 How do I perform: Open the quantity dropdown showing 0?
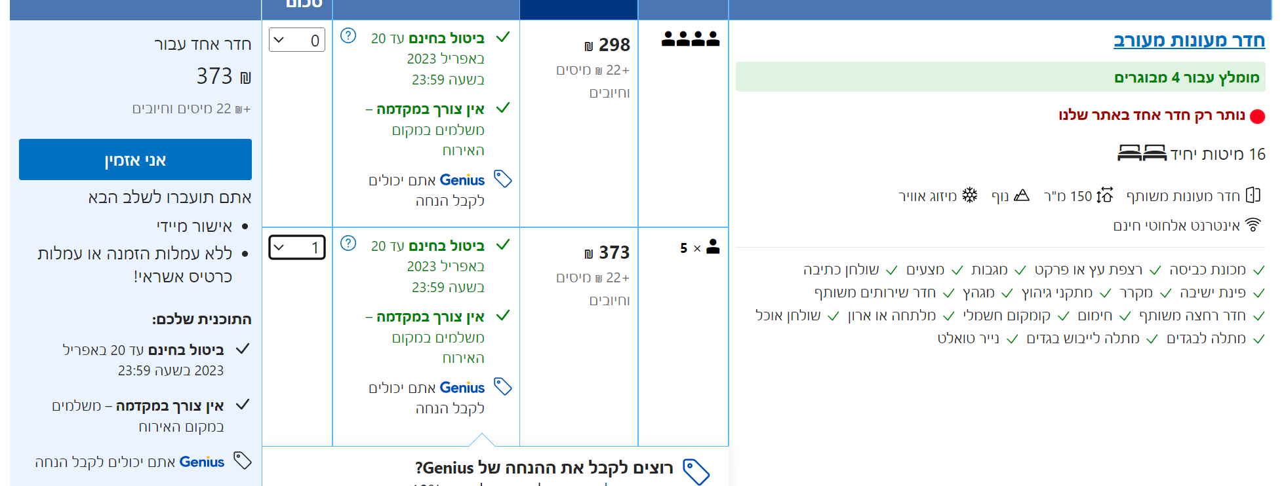(296, 39)
